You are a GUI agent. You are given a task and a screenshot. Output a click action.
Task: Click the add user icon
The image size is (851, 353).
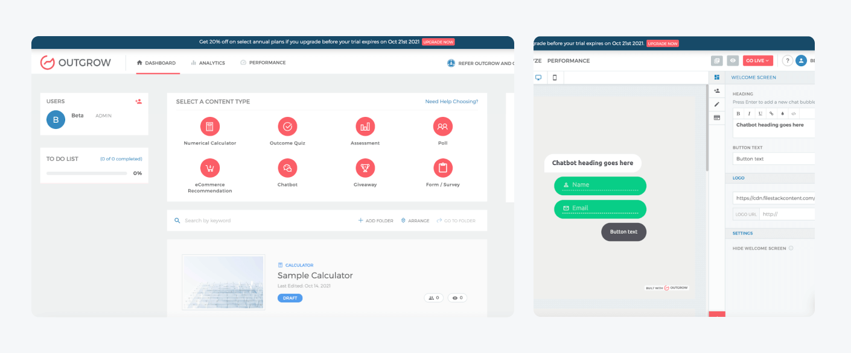(139, 102)
